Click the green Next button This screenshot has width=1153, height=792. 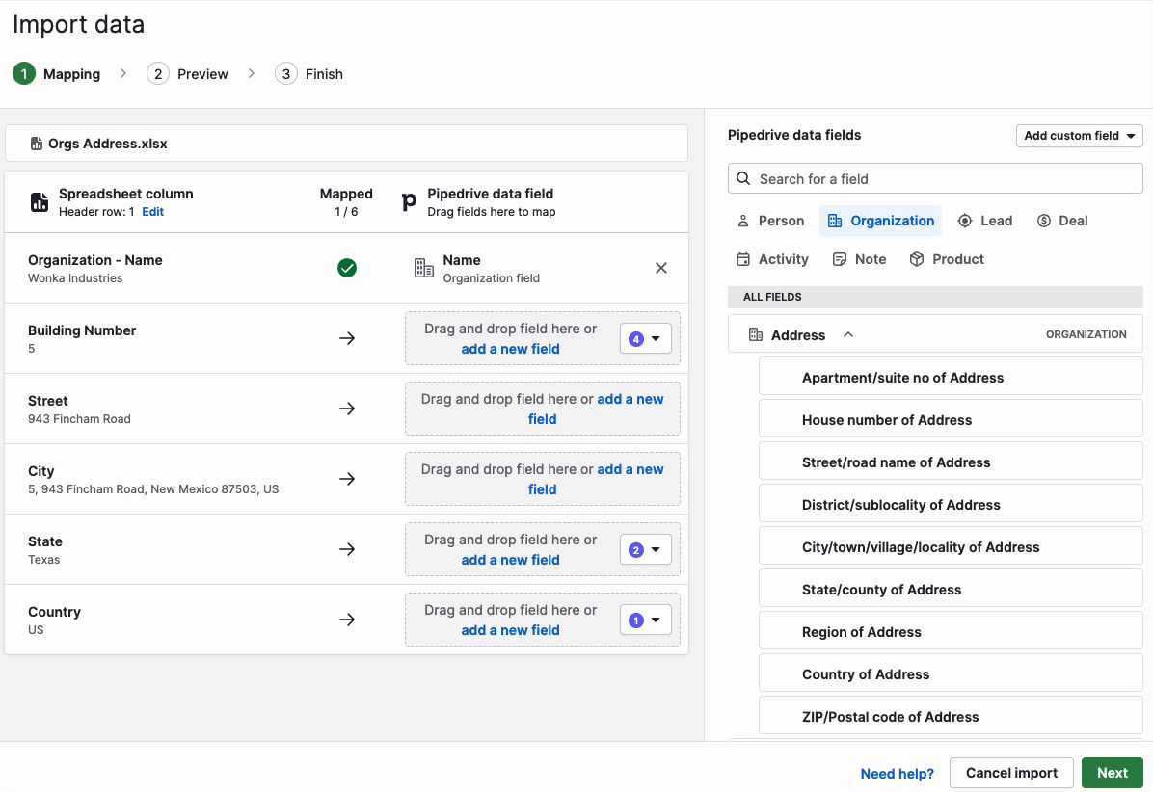click(1112, 773)
